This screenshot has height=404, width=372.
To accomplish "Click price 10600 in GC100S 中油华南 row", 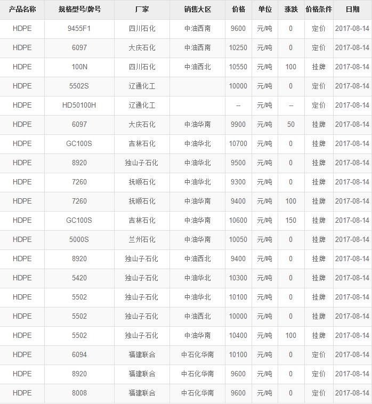I will pos(238,221).
